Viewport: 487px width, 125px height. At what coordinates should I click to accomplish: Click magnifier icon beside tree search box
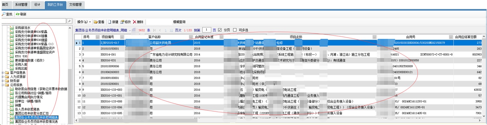(69, 21)
